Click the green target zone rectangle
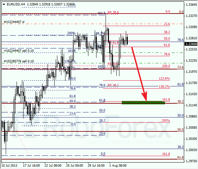The image size is (198, 169). [143, 103]
